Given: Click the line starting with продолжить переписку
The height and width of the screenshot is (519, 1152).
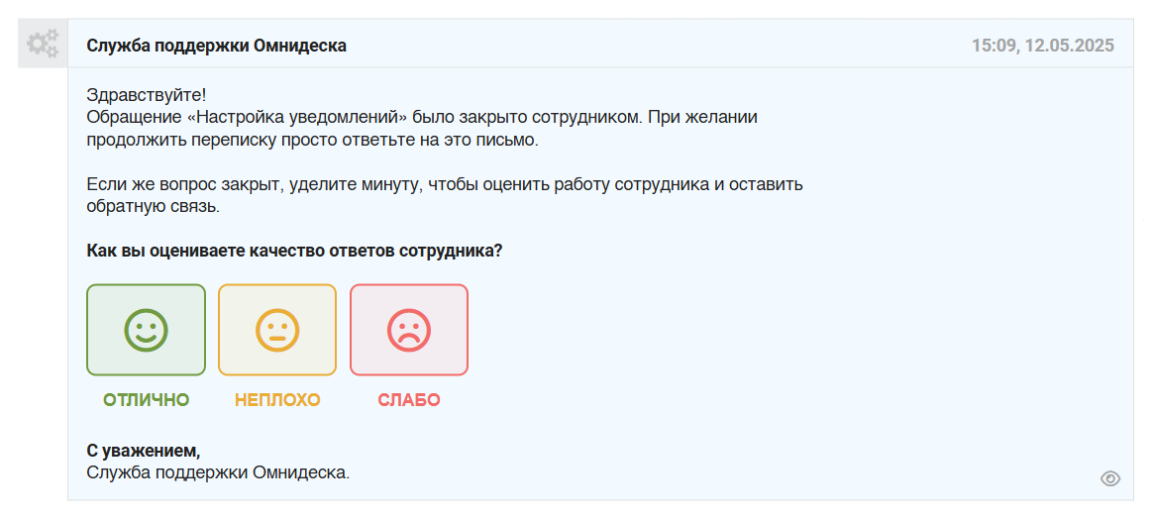Looking at the screenshot, I should coord(312,140).
